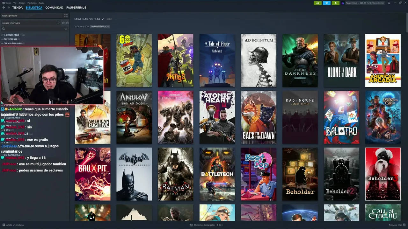Select the 9 Kings game cover
Viewport: 408px width, 229px height.
[x=176, y=60]
